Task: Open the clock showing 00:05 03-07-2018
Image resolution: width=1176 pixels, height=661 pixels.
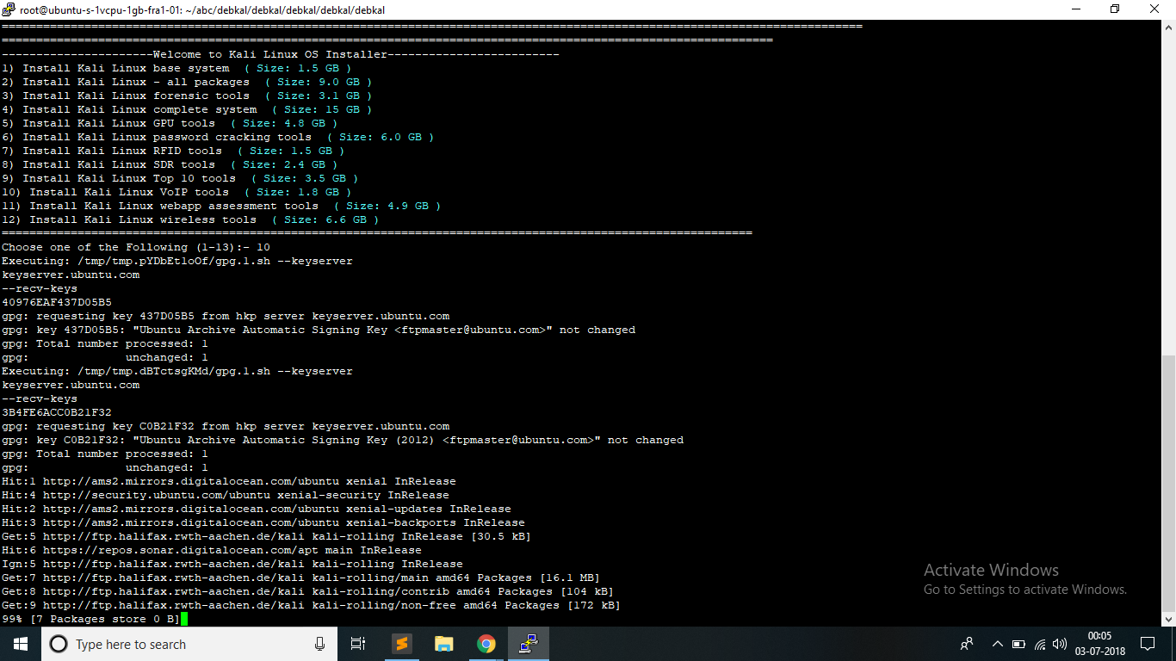Action: (1101, 644)
